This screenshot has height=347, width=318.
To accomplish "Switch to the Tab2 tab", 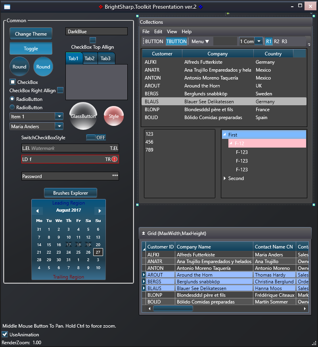I will pyautogui.click(x=90, y=59).
